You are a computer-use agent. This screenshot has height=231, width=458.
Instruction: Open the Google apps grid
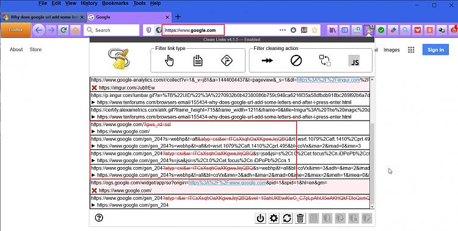pos(411,50)
